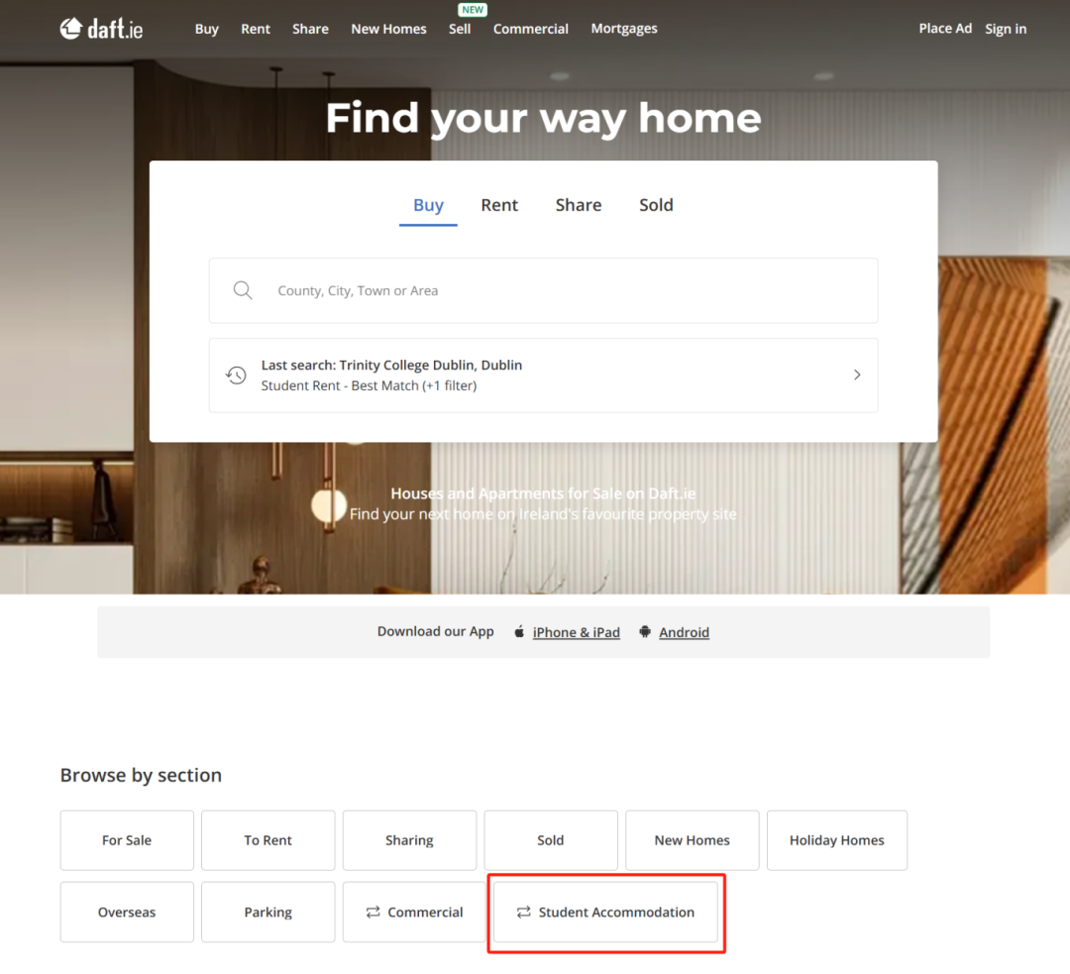The width and height of the screenshot is (1070, 974).
Task: Click the search magnifier icon
Action: [243, 290]
